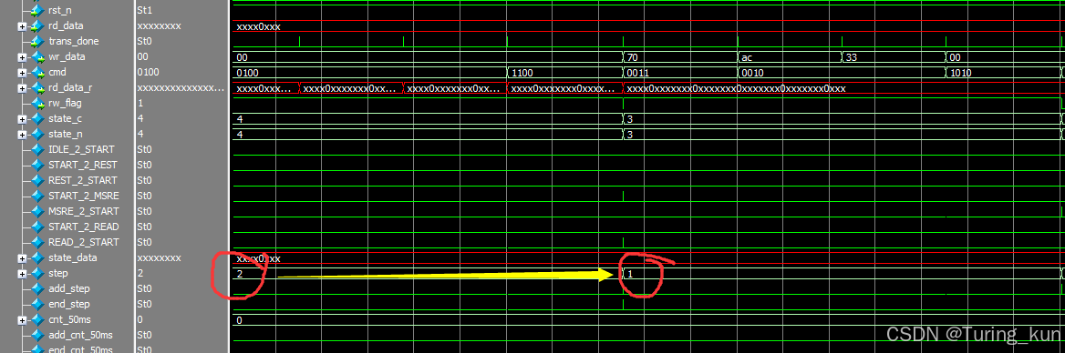The image size is (1065, 353).
Task: Expand the step signal
Action: tap(23, 275)
